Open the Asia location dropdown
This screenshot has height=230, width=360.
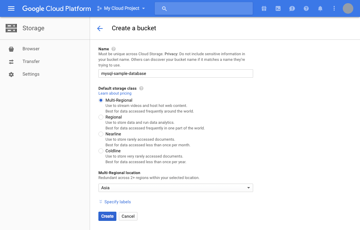pyautogui.click(x=176, y=188)
